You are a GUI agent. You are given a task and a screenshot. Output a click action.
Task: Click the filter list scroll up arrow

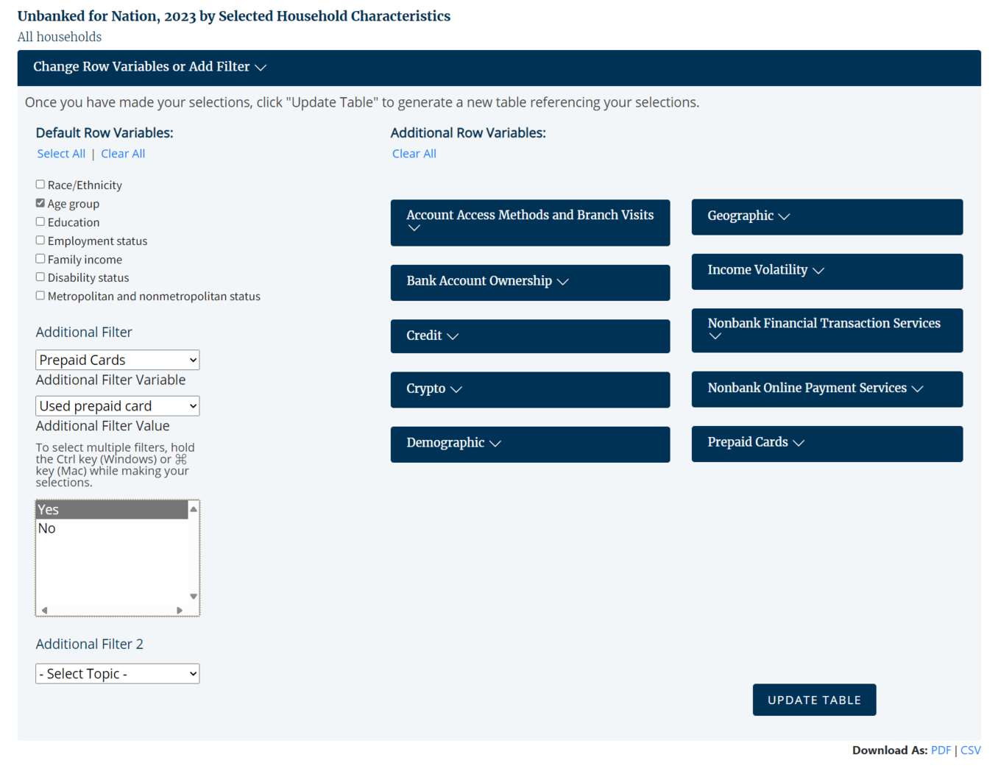194,509
